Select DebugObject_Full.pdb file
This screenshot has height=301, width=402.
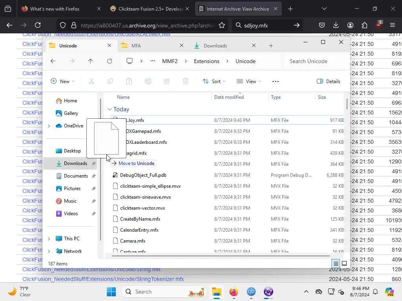[143, 175]
